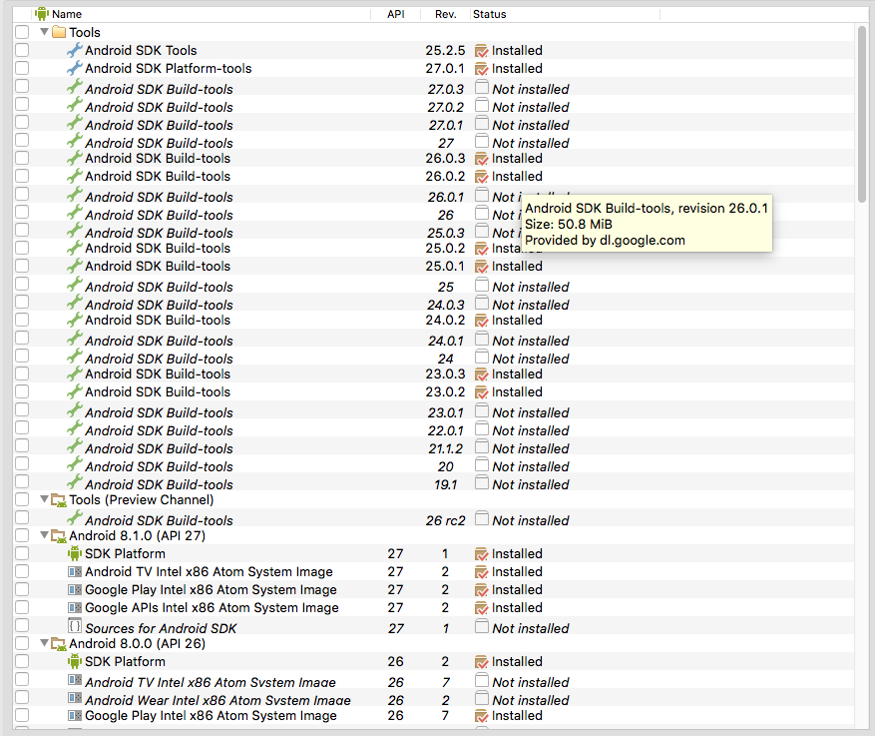Click the Sources for Android SDK braces icon
Screen dimensions: 875x736
(75, 628)
